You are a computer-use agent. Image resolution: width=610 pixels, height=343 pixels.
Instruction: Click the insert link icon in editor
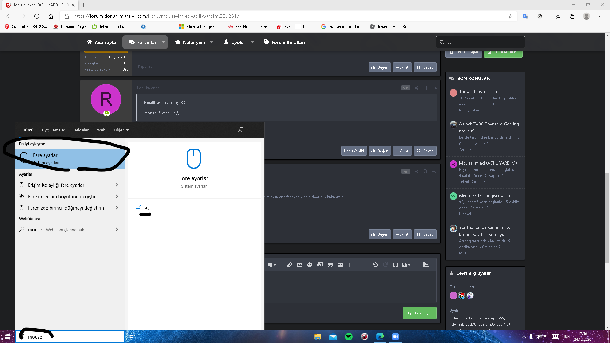coord(289,265)
